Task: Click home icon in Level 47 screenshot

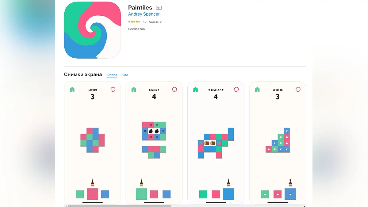Action: [195, 90]
